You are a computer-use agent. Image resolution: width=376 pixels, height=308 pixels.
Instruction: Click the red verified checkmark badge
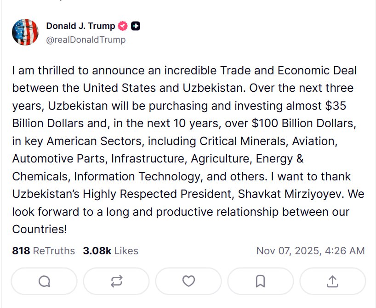pyautogui.click(x=123, y=26)
